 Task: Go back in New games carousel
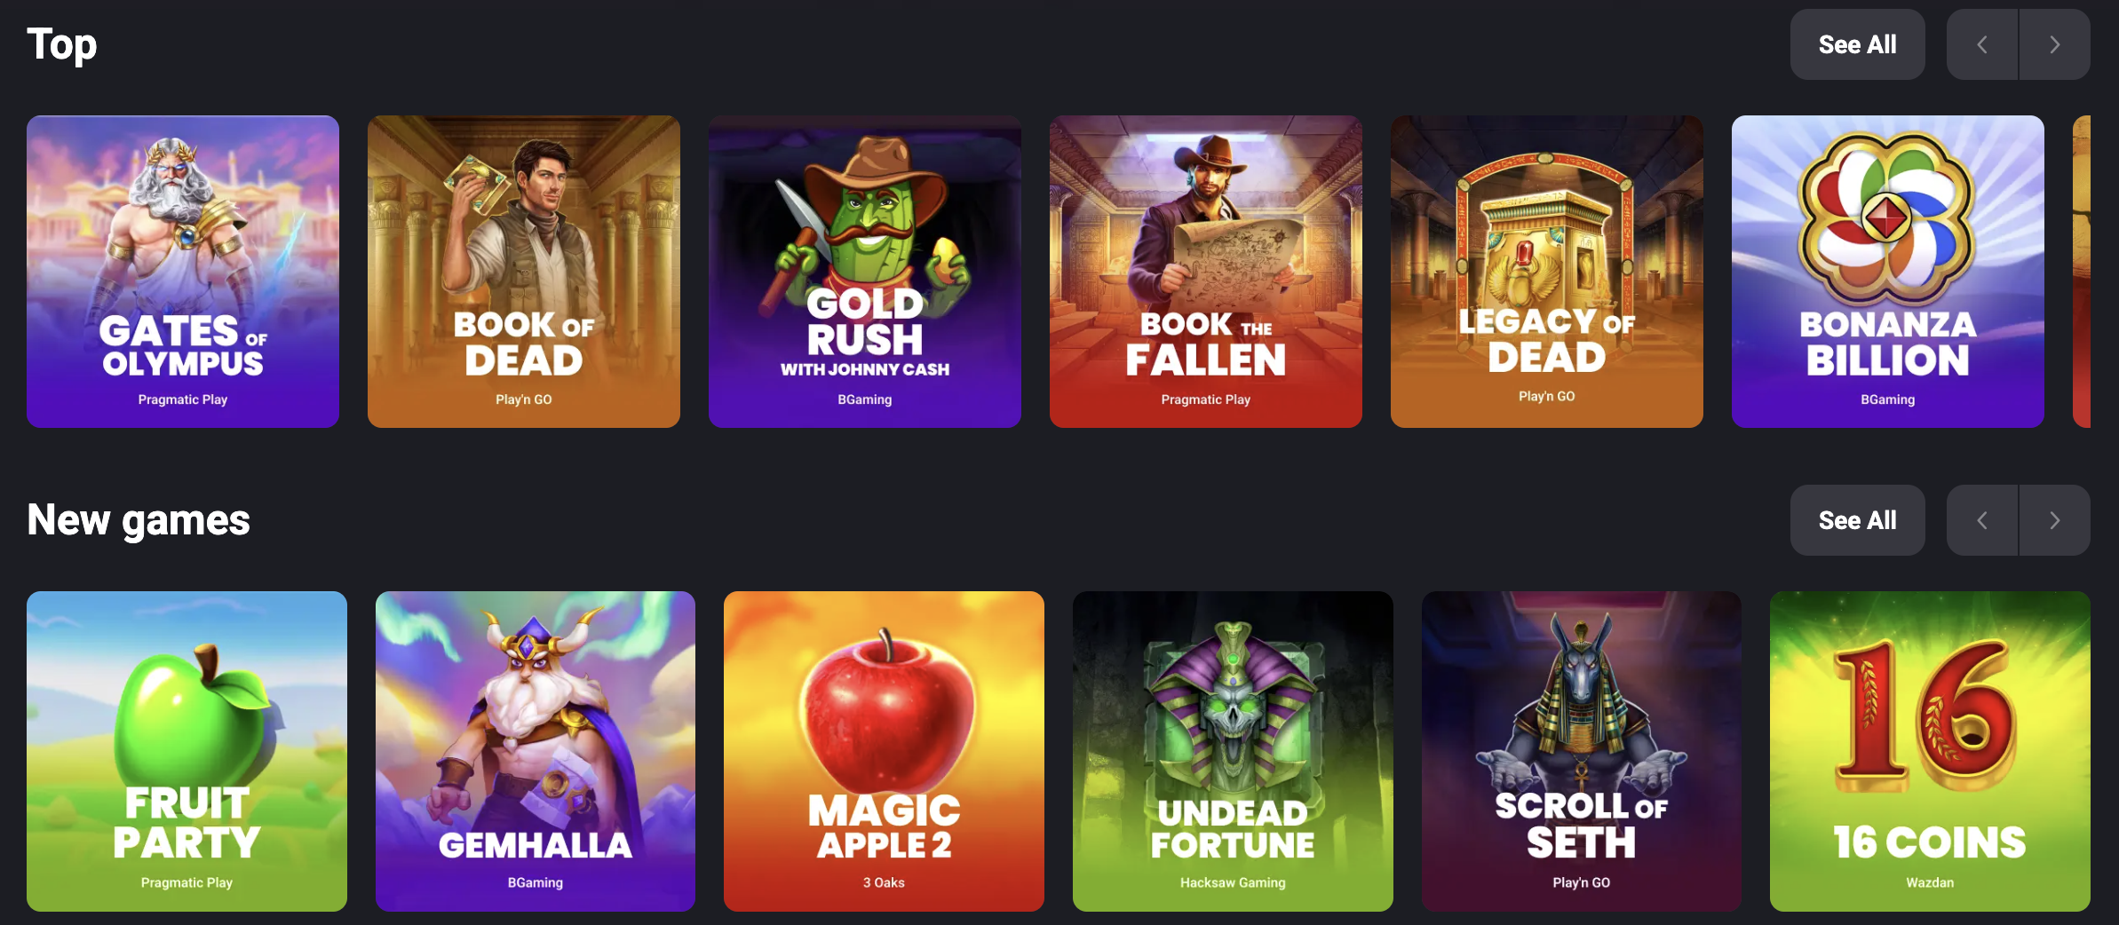[x=1982, y=520]
